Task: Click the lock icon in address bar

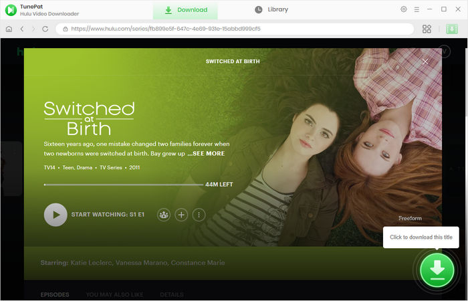Action: pos(66,29)
